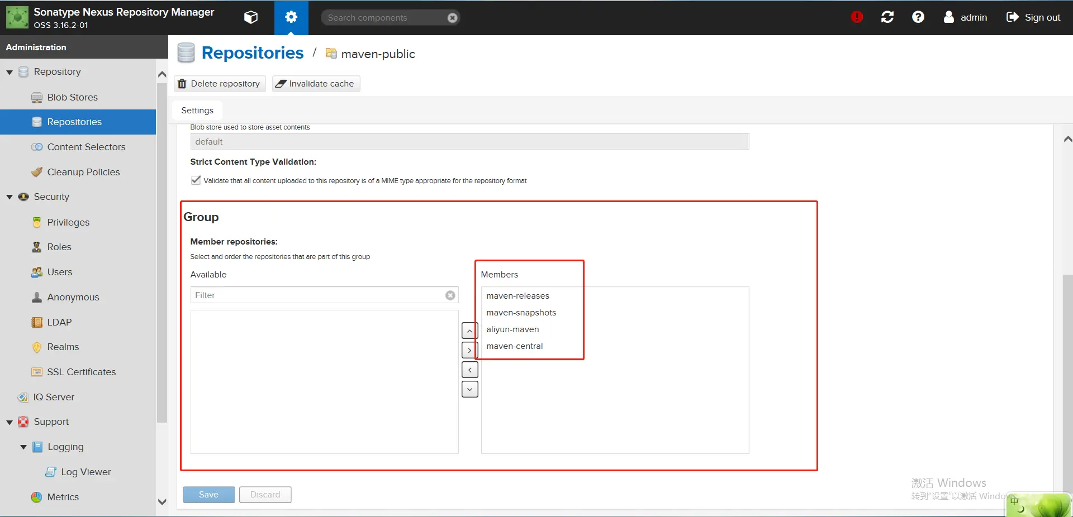Click the LDAP book icon
Screen dimensions: 1073x517
(37, 322)
